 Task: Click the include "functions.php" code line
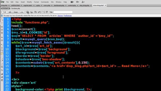click(x=30, y=22)
